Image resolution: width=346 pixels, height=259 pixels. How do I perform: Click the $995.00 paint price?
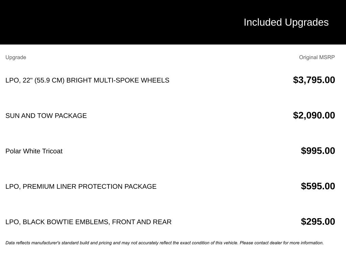pyautogui.click(x=318, y=151)
